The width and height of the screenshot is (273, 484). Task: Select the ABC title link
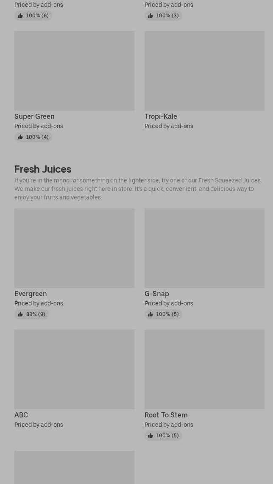tap(21, 415)
